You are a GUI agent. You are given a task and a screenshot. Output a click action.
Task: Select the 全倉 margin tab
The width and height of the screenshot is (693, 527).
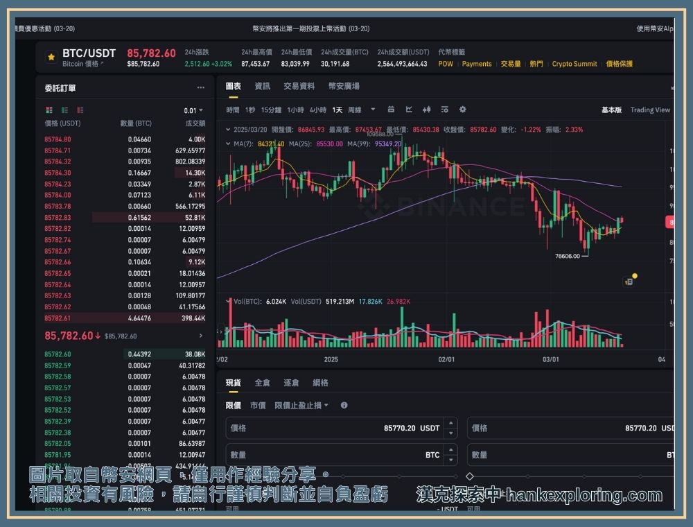[263, 383]
